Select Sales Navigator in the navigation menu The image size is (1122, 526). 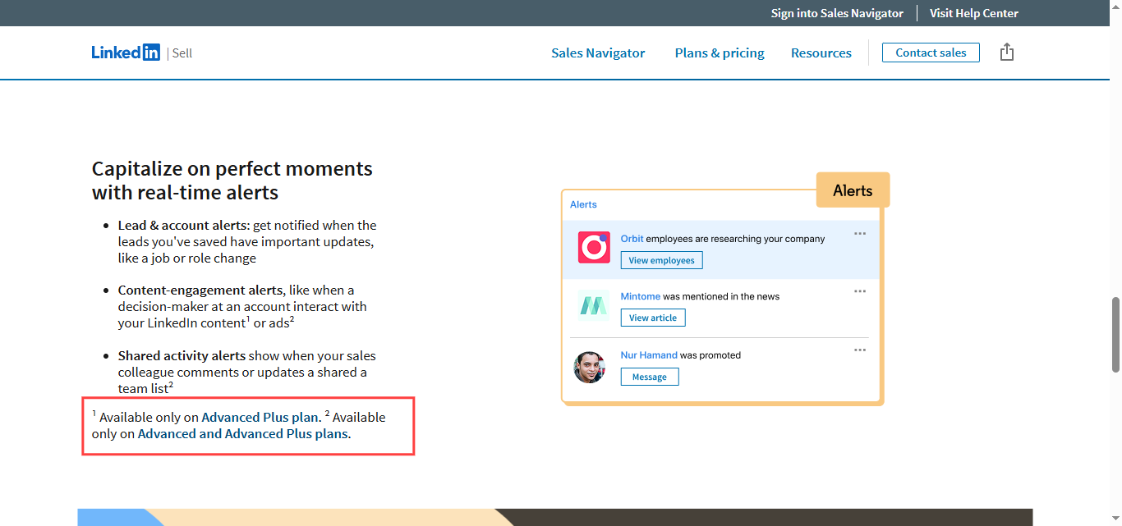click(x=598, y=53)
